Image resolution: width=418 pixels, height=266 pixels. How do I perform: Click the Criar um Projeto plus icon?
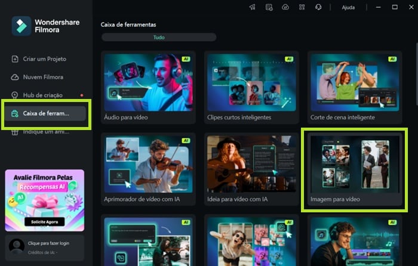tap(15, 59)
